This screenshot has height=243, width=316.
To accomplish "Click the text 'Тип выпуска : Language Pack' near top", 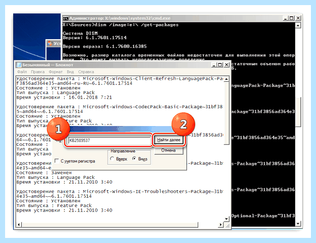I will click(56, 93).
